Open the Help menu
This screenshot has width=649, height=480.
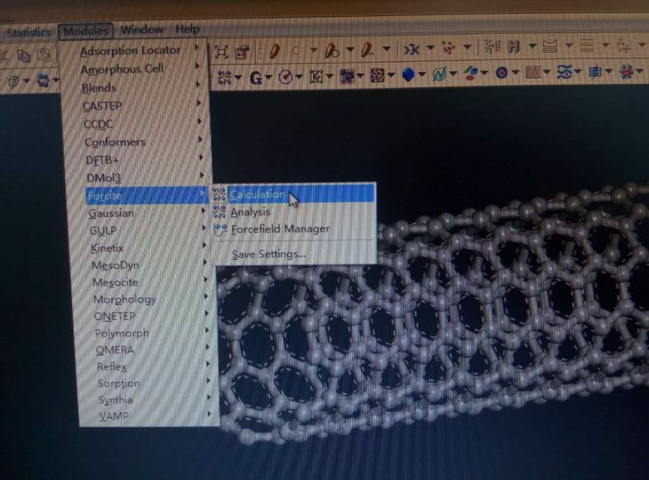[187, 30]
